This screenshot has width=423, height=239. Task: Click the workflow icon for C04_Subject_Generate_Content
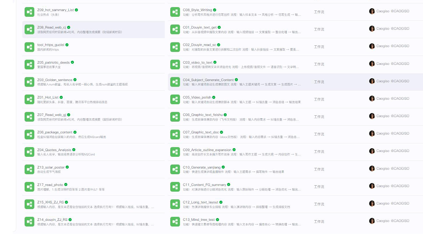[x=175, y=82]
